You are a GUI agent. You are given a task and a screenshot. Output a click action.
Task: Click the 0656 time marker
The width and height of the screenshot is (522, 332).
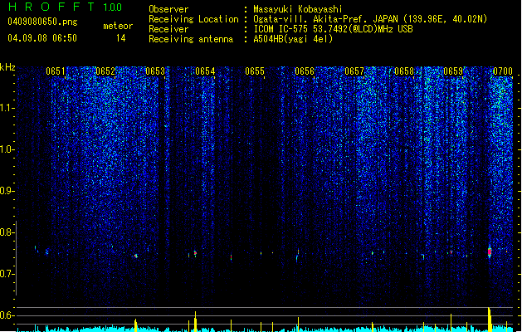305,71
